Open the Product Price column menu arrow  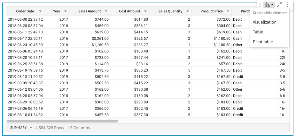click(x=228, y=11)
